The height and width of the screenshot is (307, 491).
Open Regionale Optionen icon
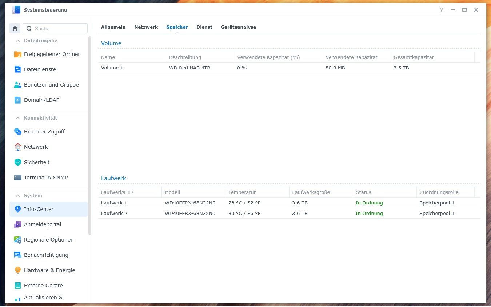(17, 240)
